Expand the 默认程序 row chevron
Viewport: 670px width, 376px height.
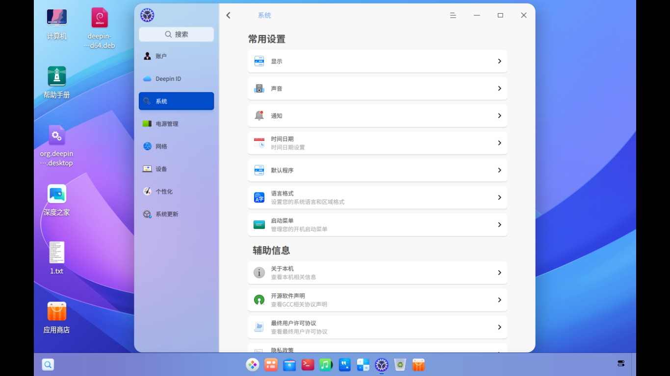click(x=499, y=170)
